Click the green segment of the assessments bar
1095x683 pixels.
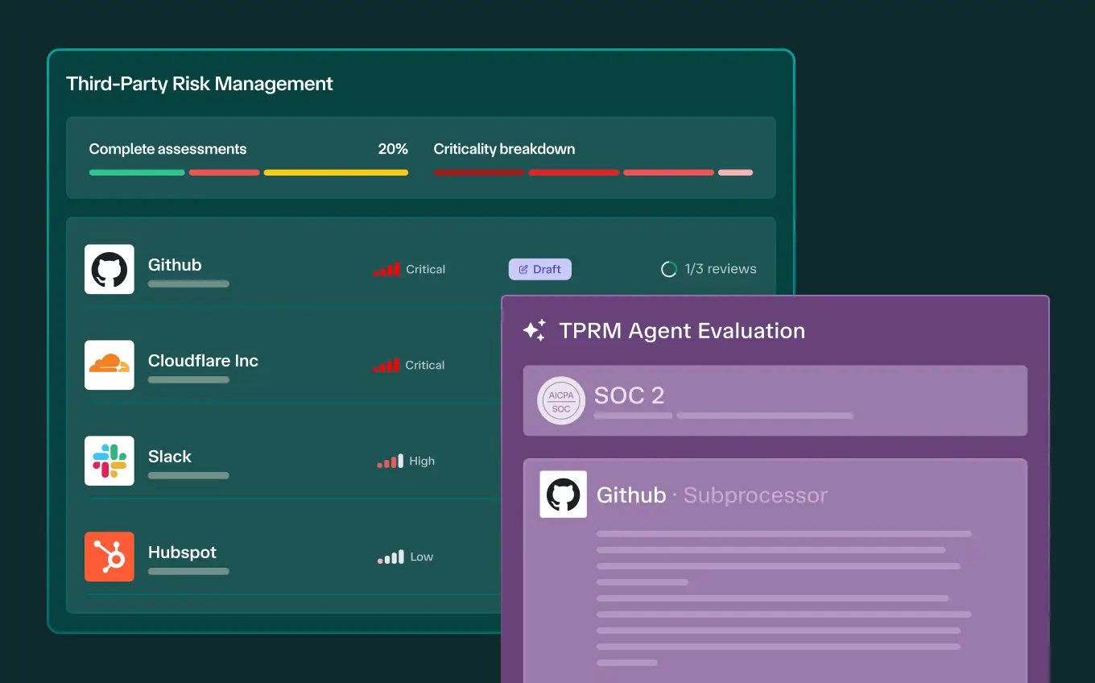(x=137, y=172)
